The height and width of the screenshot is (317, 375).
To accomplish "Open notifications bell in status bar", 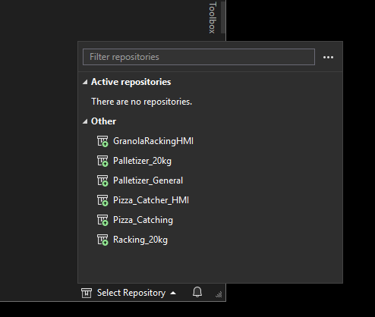I will point(197,292).
